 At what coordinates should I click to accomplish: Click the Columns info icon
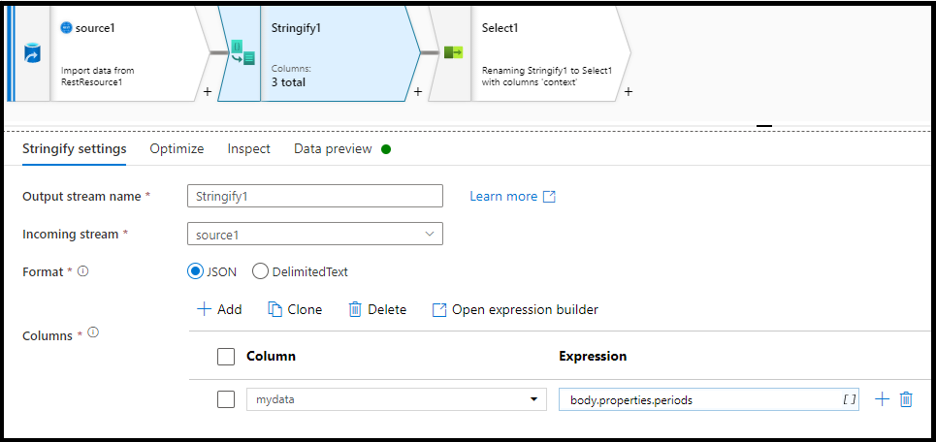[x=92, y=332]
